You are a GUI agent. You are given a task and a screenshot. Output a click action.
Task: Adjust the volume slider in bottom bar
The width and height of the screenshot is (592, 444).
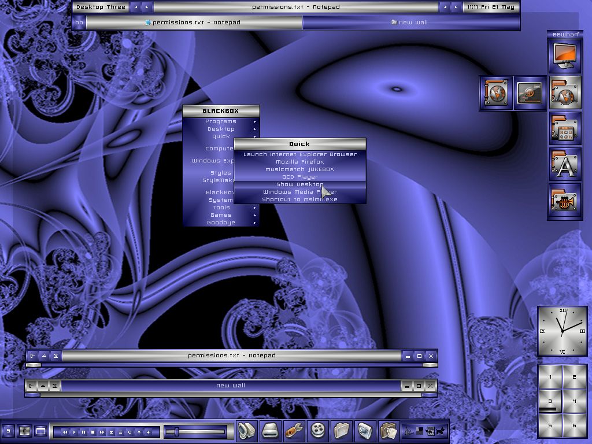pos(176,431)
